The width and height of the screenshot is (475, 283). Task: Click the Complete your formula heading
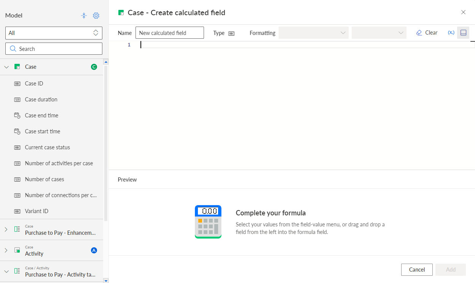(x=271, y=213)
